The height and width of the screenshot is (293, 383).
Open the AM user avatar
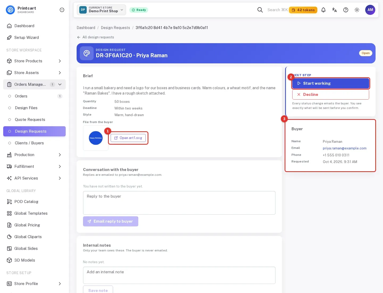point(370,10)
